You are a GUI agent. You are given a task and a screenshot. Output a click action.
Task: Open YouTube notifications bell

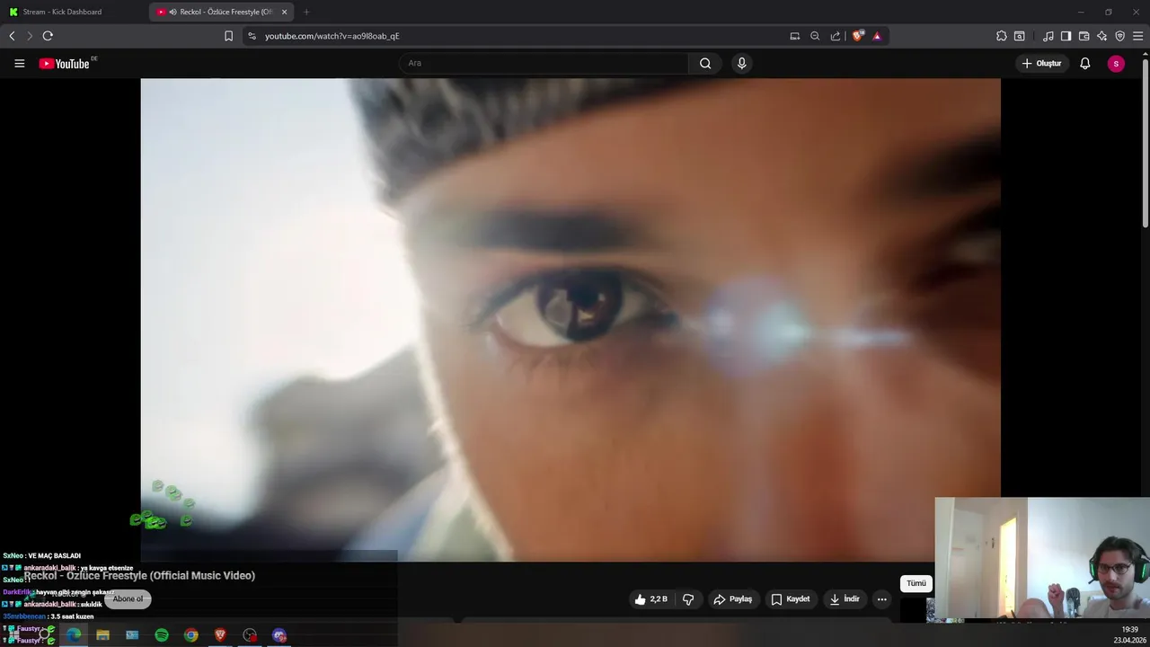(x=1084, y=64)
